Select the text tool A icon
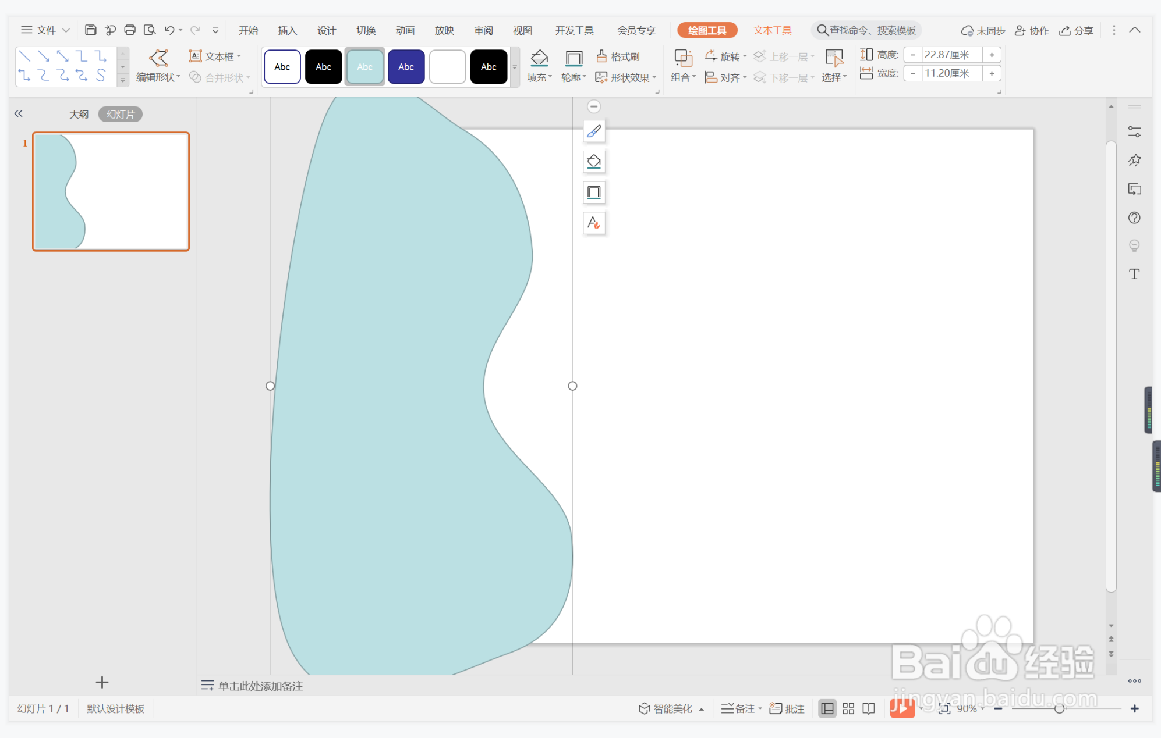Viewport: 1161px width, 738px height. pos(592,223)
